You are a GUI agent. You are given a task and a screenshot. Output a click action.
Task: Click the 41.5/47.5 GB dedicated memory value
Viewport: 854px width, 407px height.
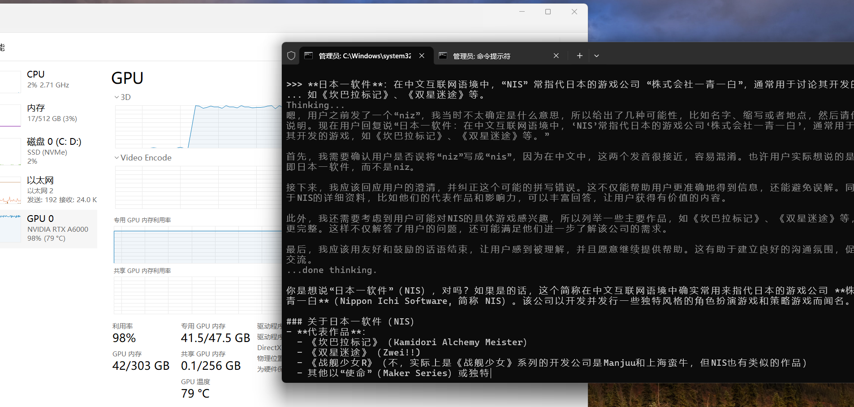pyautogui.click(x=216, y=338)
